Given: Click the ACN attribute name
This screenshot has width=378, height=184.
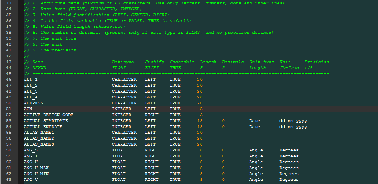Looking at the screenshot, I should coord(28,109).
